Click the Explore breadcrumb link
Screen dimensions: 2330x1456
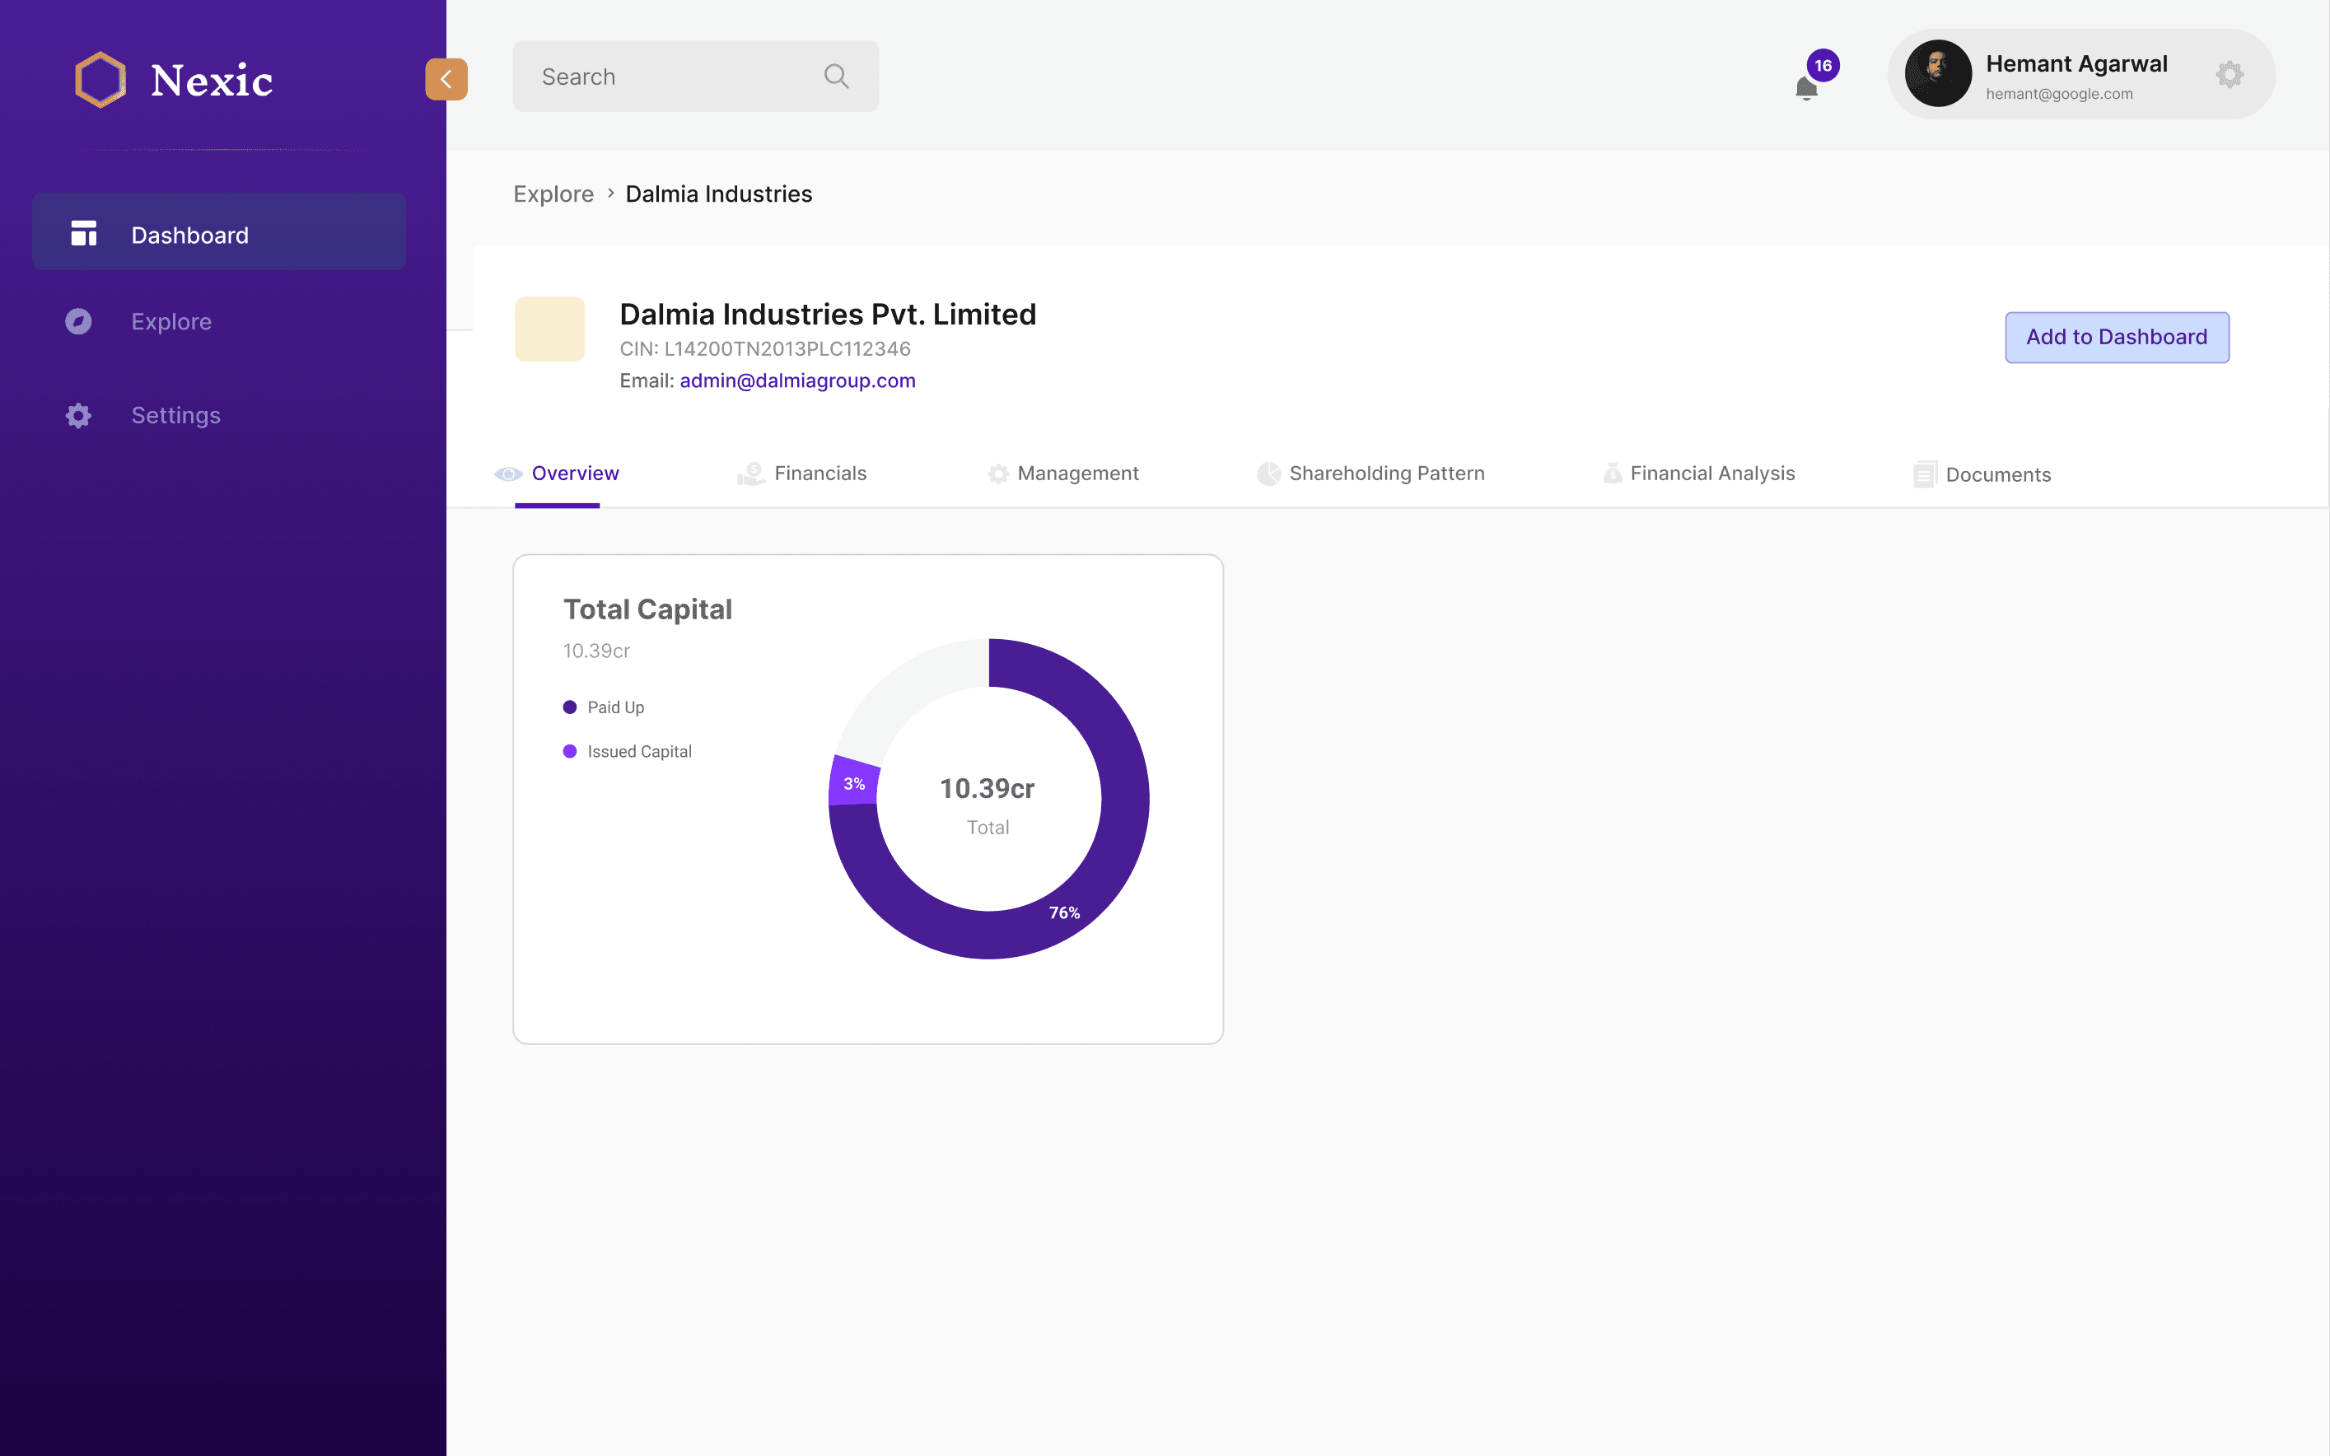(553, 194)
